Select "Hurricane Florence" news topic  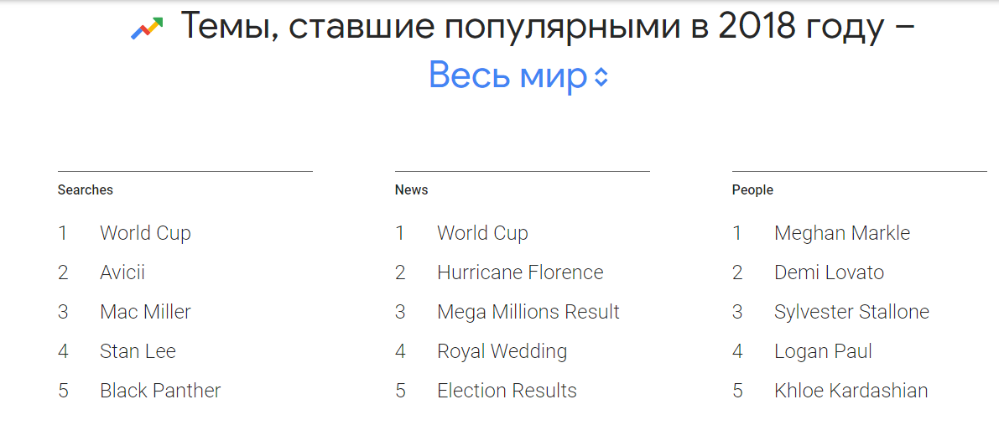(x=520, y=272)
